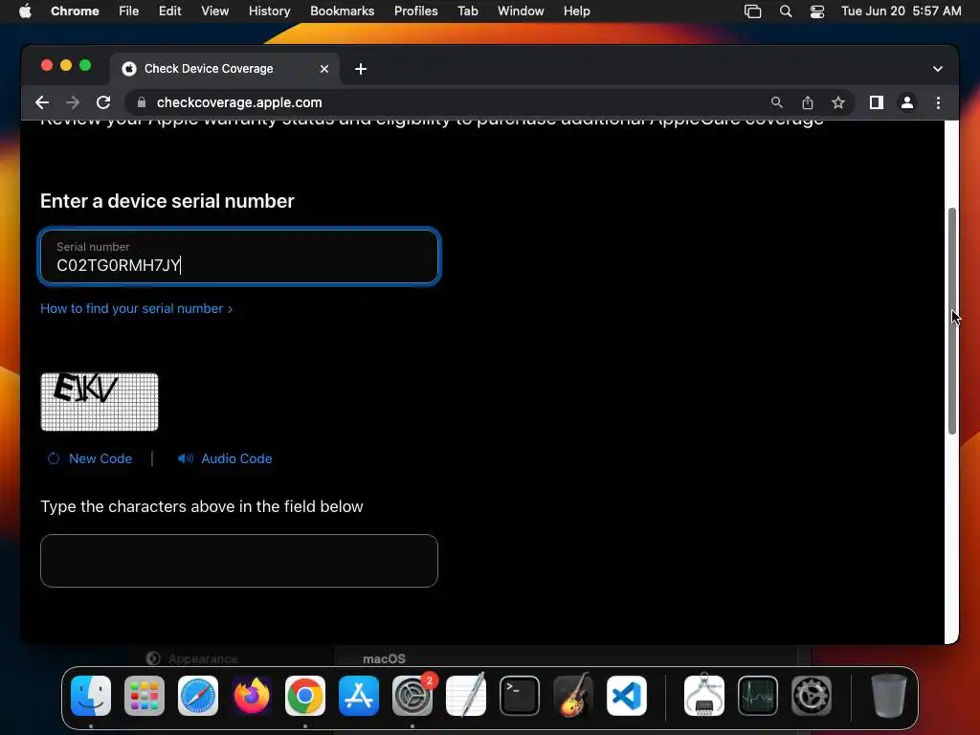Open How to find your serial number link
The image size is (980, 735).
tap(136, 308)
